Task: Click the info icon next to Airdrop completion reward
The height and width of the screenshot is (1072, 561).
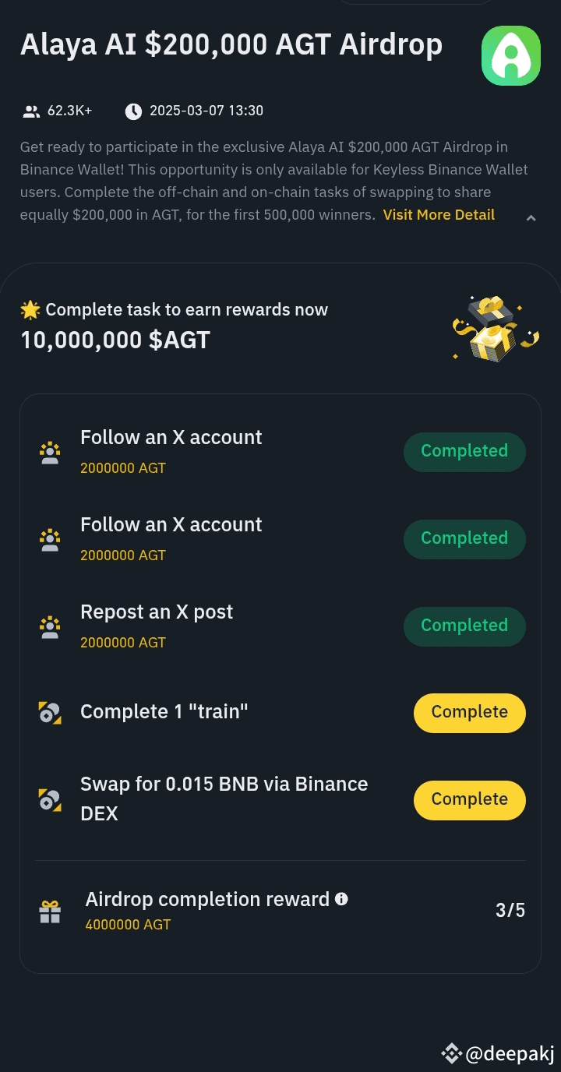Action: [x=341, y=899]
